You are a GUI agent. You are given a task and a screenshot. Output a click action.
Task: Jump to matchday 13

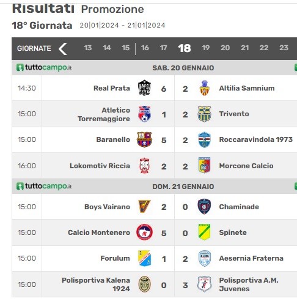point(88,48)
